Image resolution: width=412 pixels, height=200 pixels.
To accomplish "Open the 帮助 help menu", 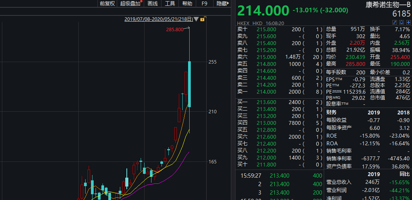I will (187, 3).
